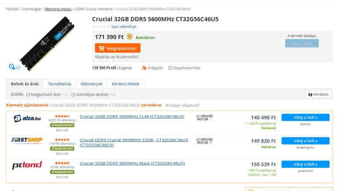Click the 149 820 Ft FirstShop price
The height and width of the screenshot is (191, 338).
tap(263, 141)
